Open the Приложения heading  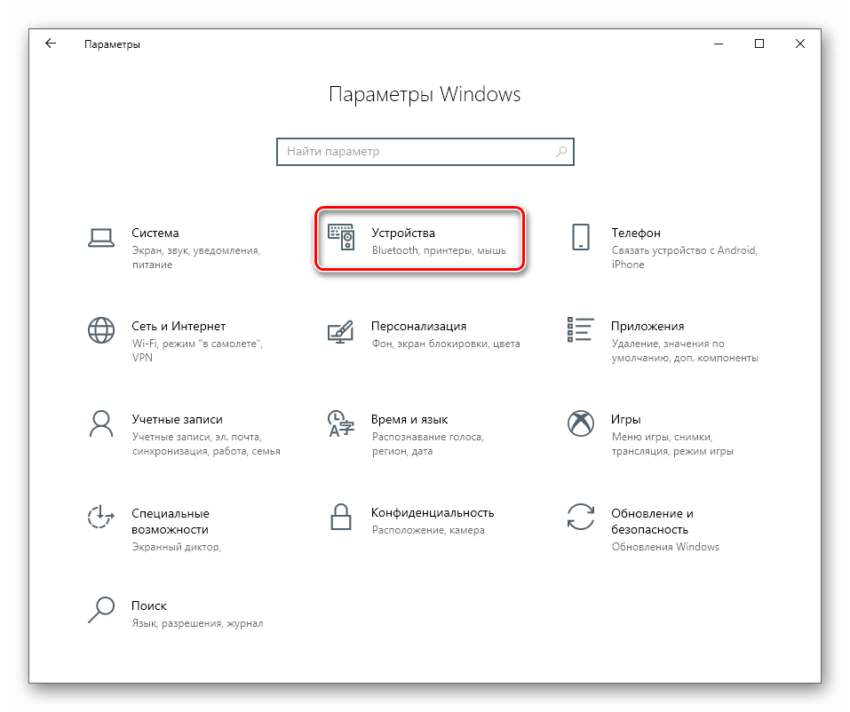tap(647, 326)
